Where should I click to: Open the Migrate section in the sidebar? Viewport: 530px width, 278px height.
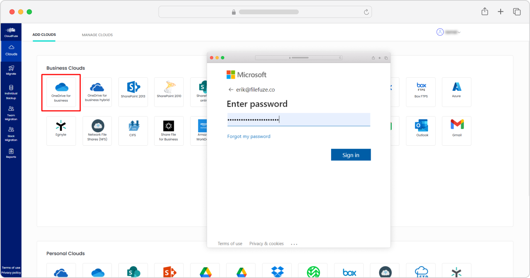[11, 70]
